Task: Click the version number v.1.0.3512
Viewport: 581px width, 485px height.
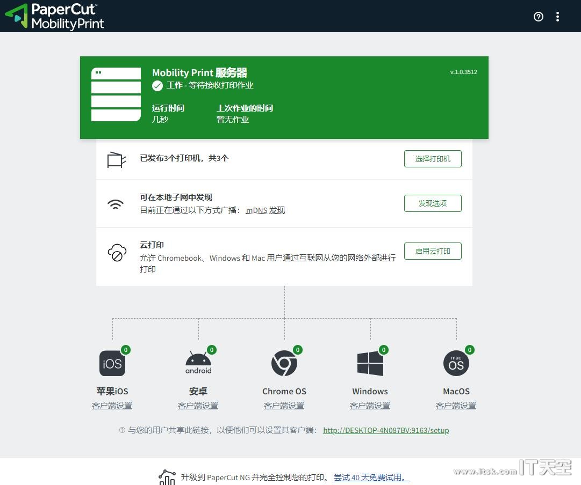Action: (463, 72)
